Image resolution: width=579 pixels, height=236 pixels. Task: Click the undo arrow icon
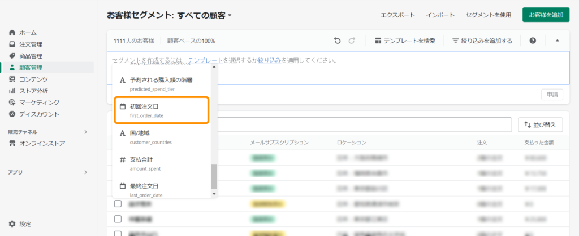[338, 41]
